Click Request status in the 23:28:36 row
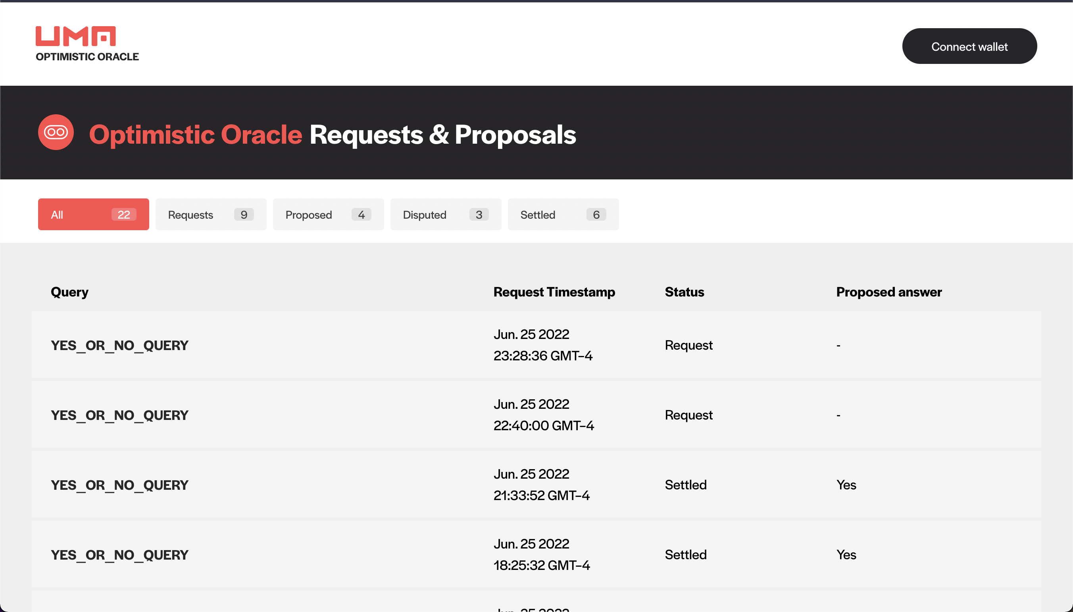This screenshot has height=612, width=1073. point(688,345)
